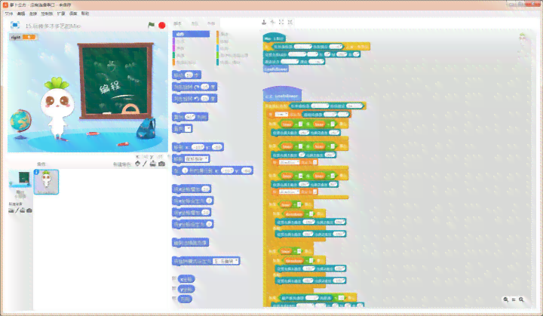The width and height of the screenshot is (543, 316).
Task: Zoom out the script area
Action: click(x=506, y=299)
